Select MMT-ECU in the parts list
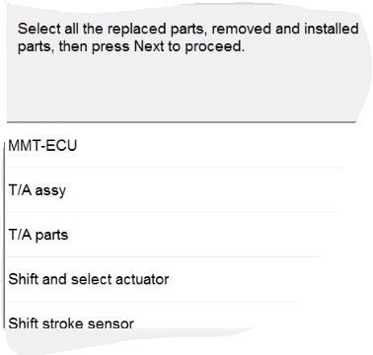This screenshot has width=373, height=355. [42, 146]
